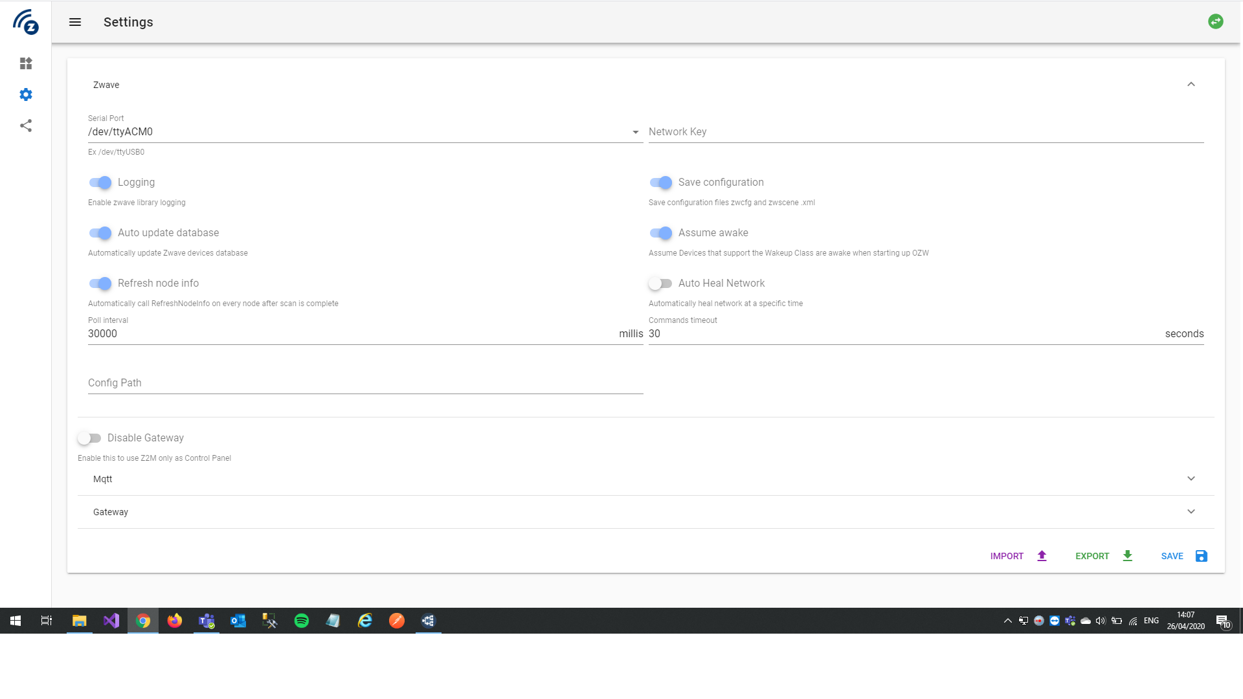Click the save disk icon beside SAVE
The image size is (1243, 699).
point(1201,556)
